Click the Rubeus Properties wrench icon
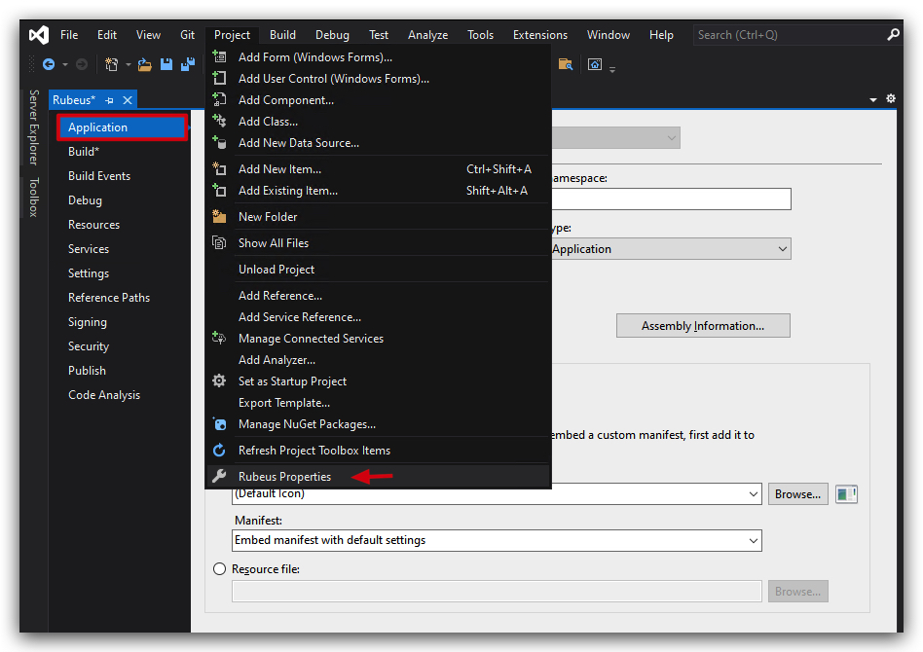The height and width of the screenshot is (652, 923). pyautogui.click(x=219, y=476)
